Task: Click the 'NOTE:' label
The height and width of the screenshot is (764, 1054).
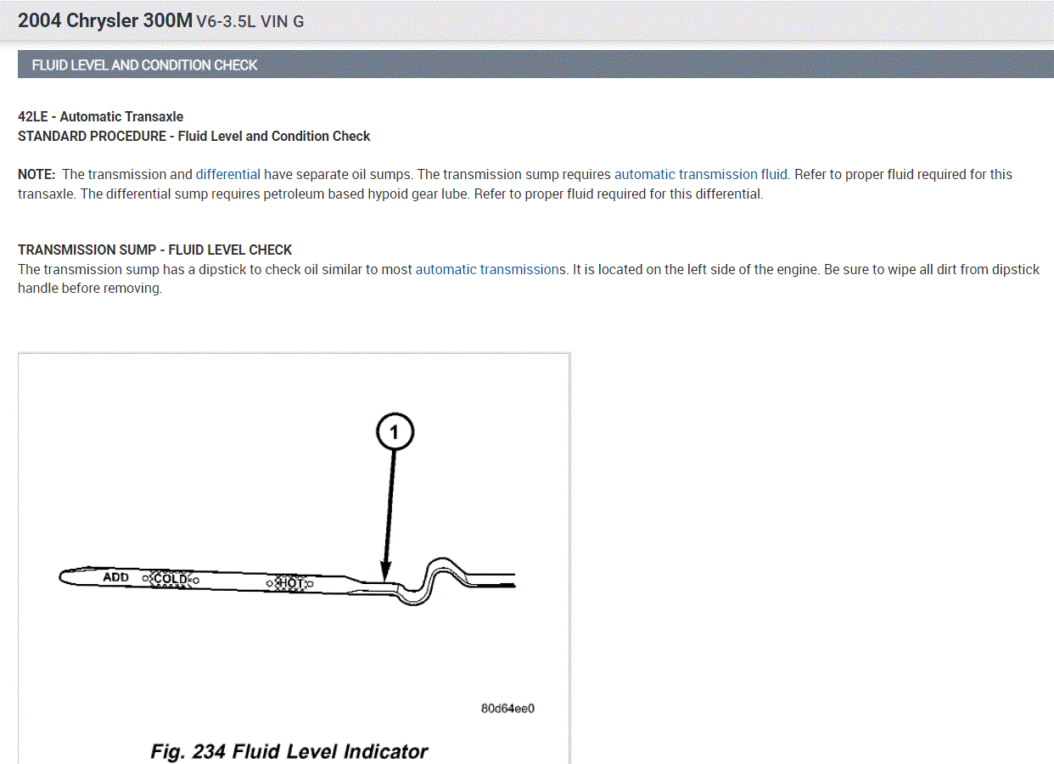Action: click(x=36, y=174)
